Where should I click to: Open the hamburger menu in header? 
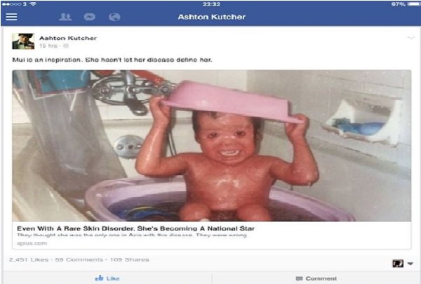pos(11,17)
